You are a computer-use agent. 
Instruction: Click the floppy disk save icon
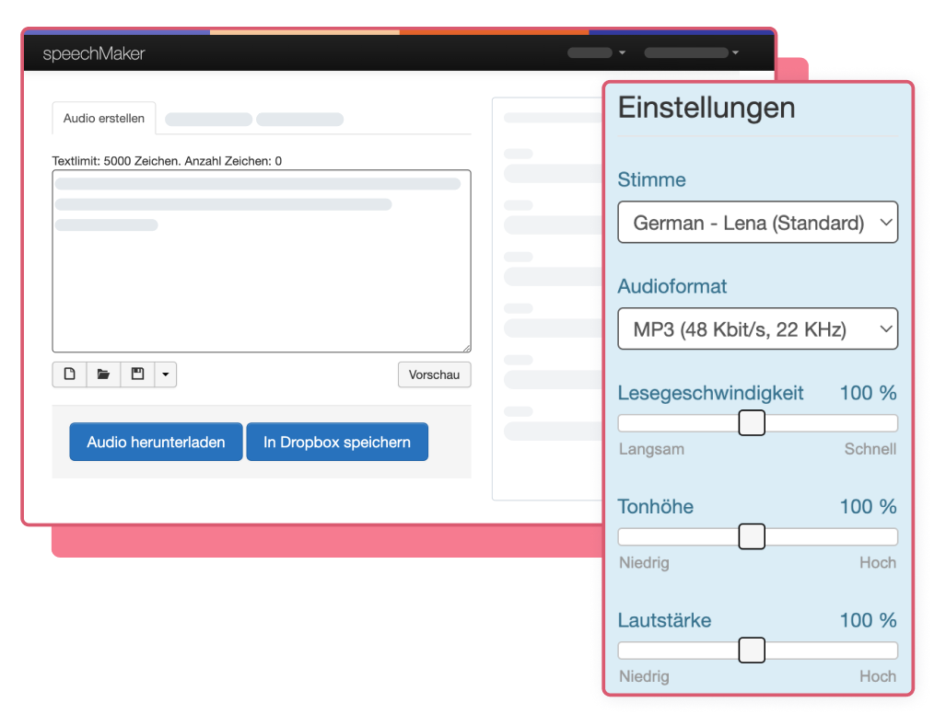pos(137,374)
